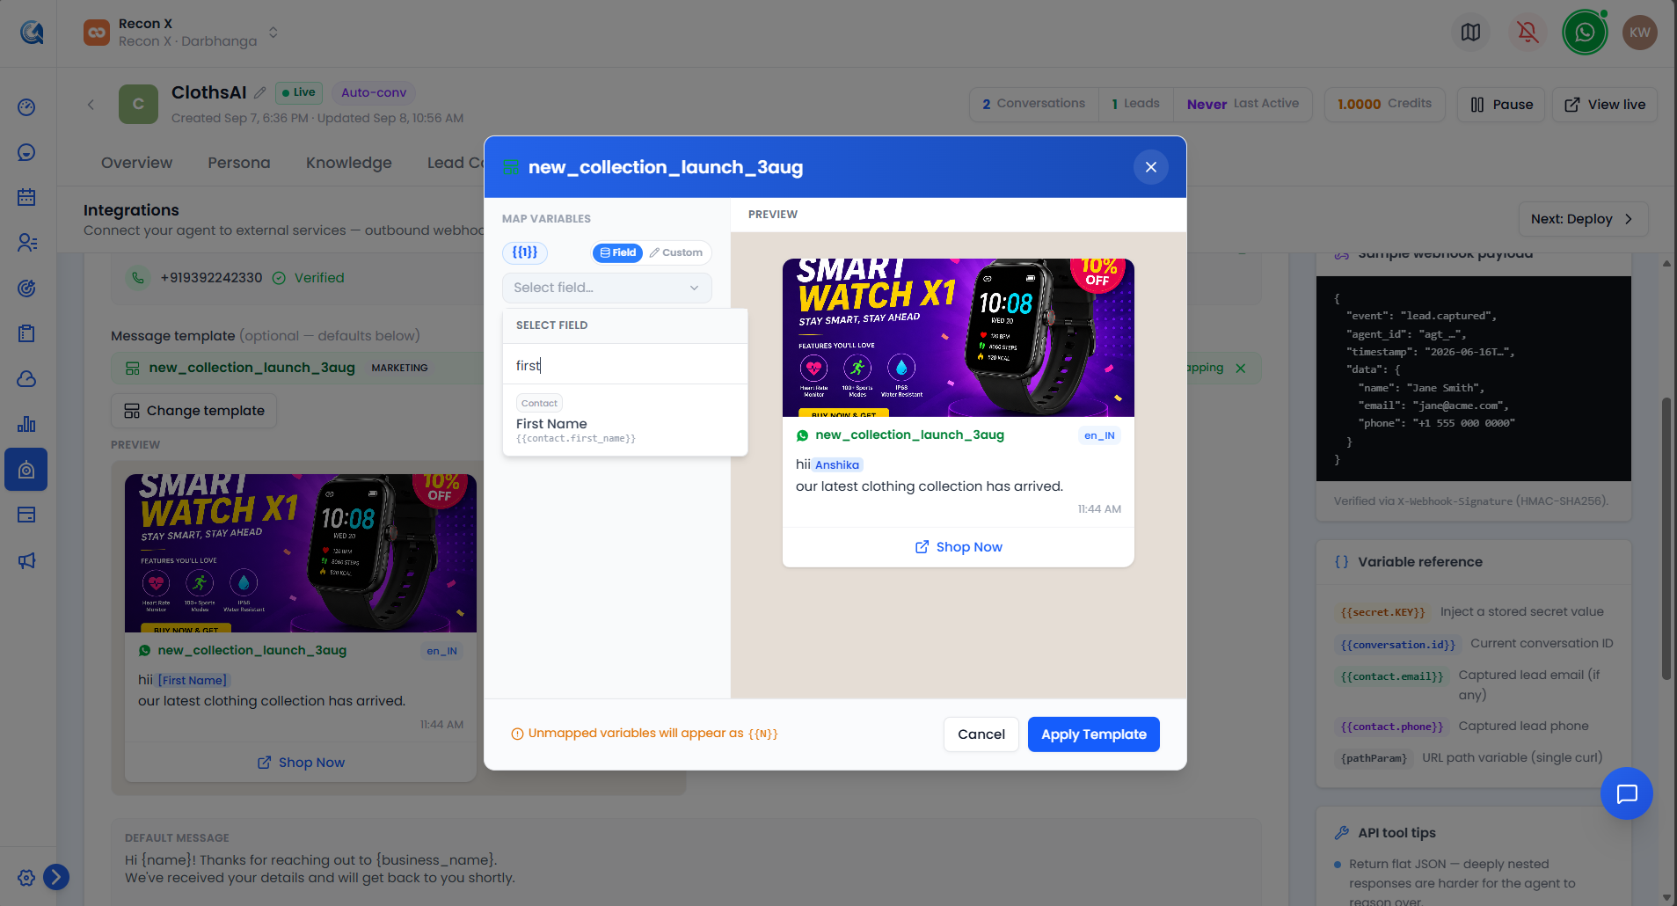Switch to the Persona tab
1677x906 pixels.
(x=239, y=163)
